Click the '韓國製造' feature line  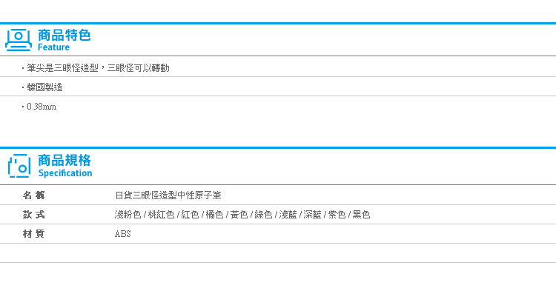tap(44, 87)
